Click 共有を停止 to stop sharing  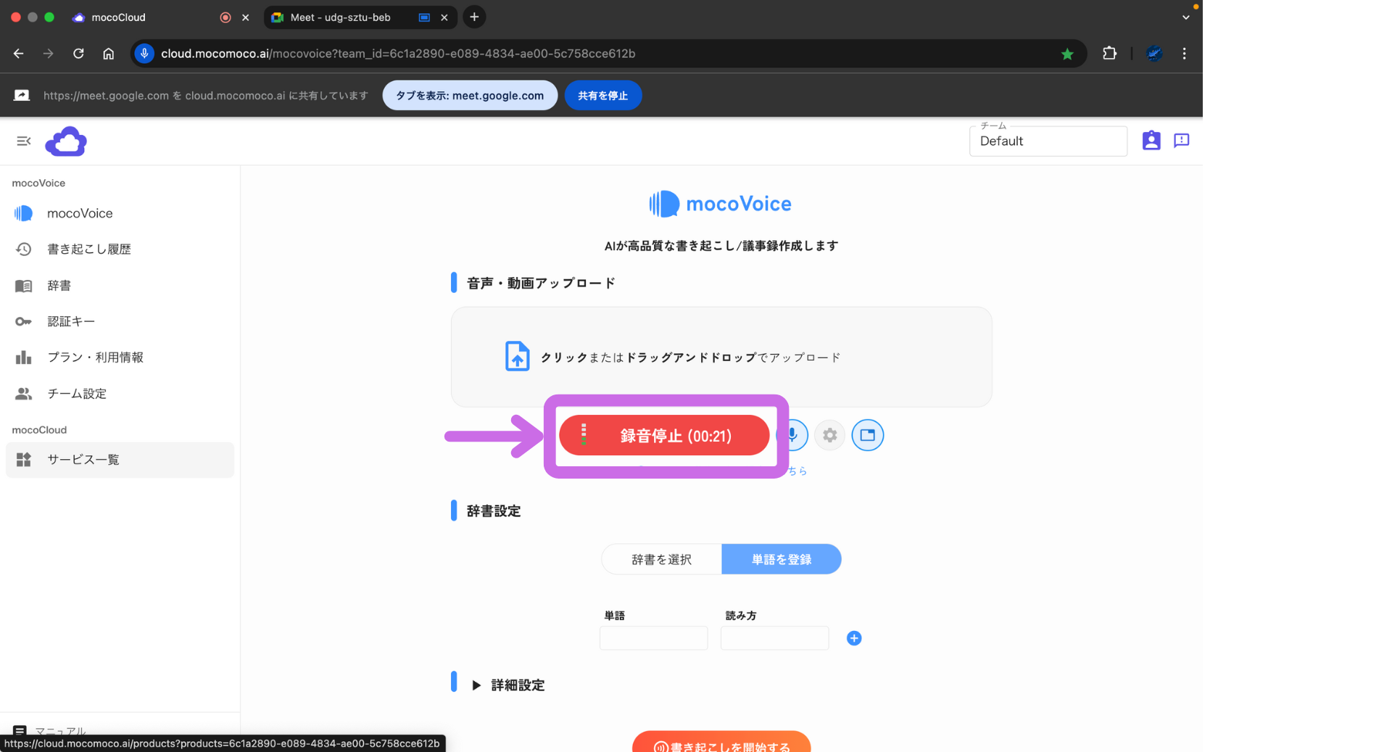tap(602, 95)
